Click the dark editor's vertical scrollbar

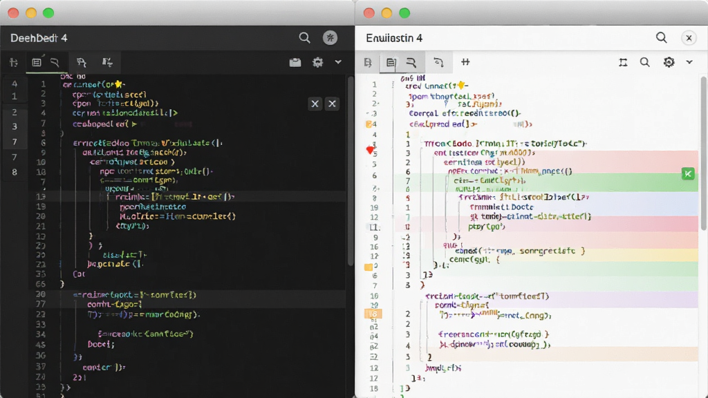pyautogui.click(x=351, y=171)
